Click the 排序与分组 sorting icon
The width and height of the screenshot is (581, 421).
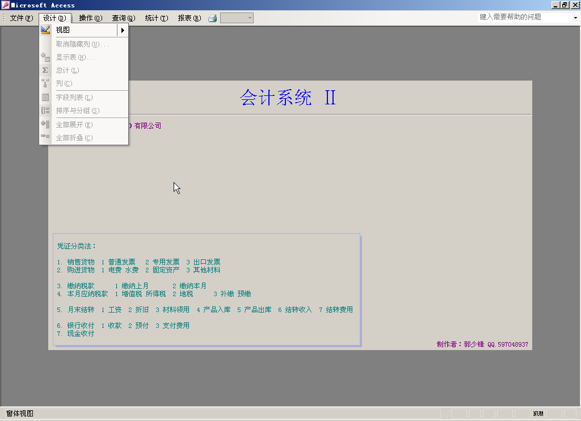(45, 111)
